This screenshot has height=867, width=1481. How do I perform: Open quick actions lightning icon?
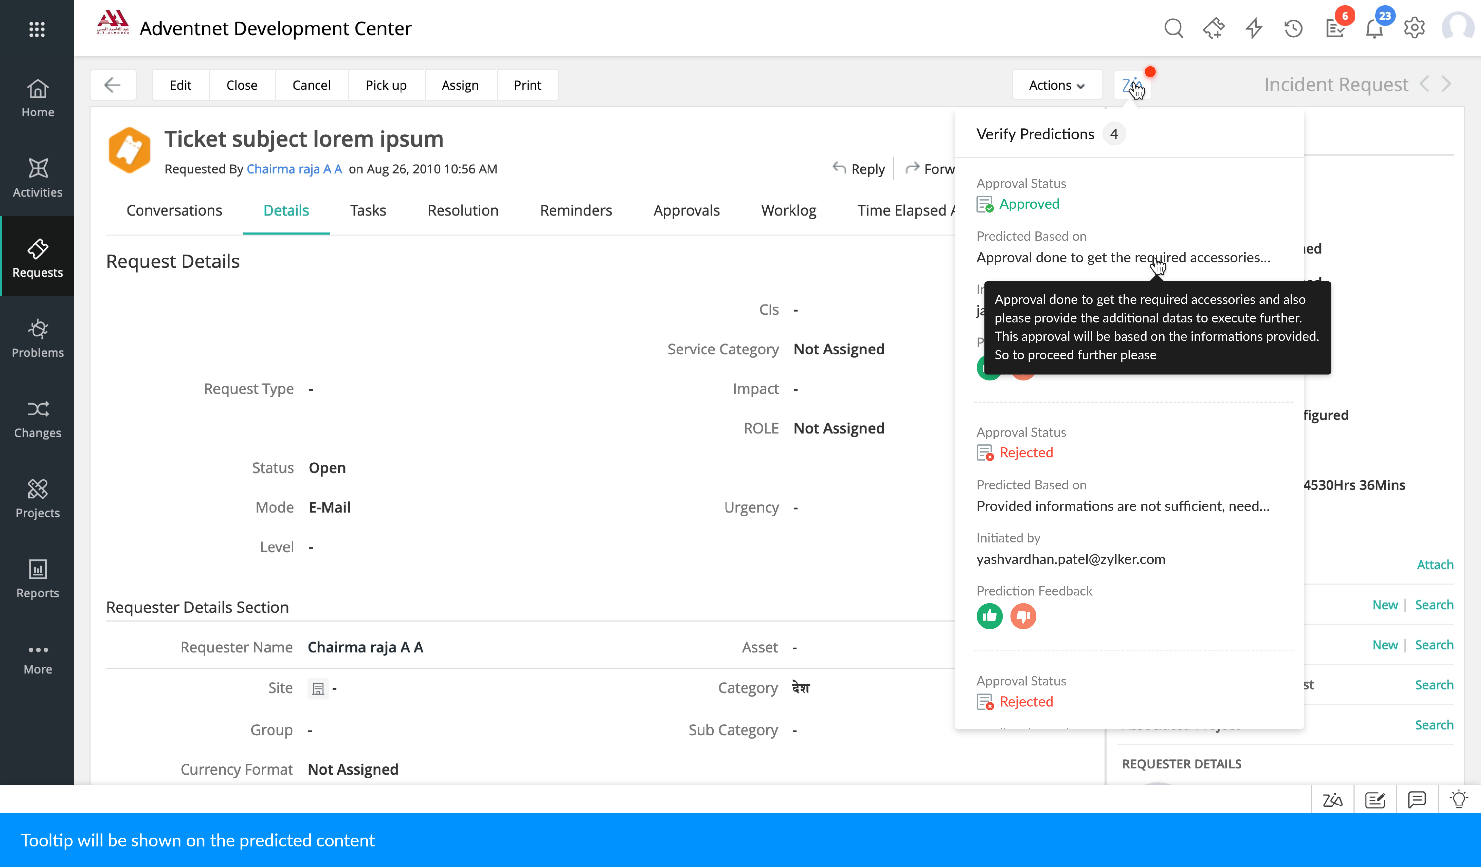click(1254, 28)
